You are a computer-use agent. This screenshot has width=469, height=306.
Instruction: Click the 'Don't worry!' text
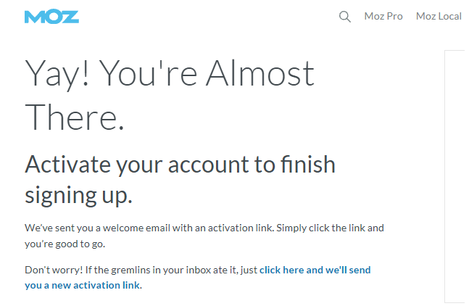(x=54, y=270)
